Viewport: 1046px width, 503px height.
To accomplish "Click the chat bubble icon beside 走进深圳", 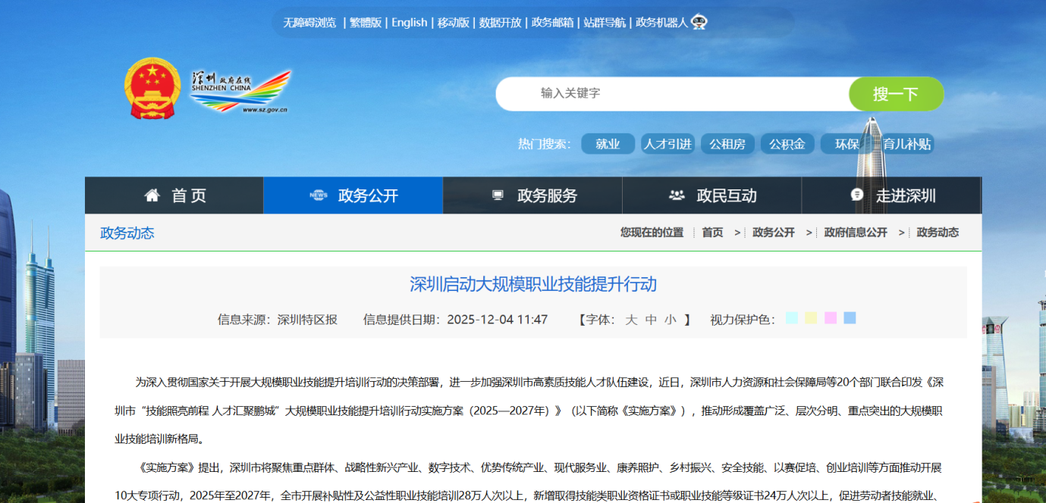I will pyautogui.click(x=857, y=195).
